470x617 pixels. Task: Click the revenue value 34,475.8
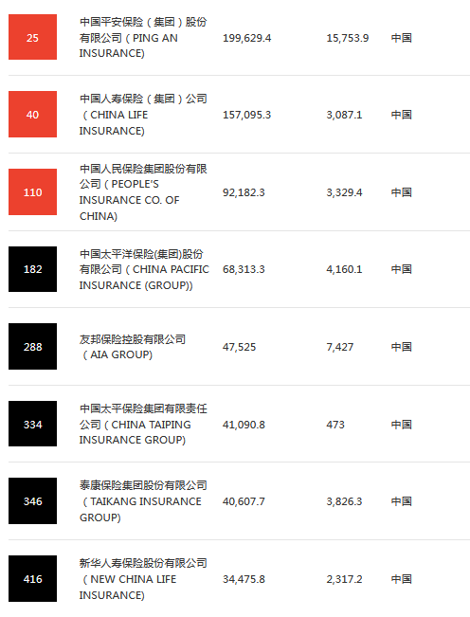244,579
